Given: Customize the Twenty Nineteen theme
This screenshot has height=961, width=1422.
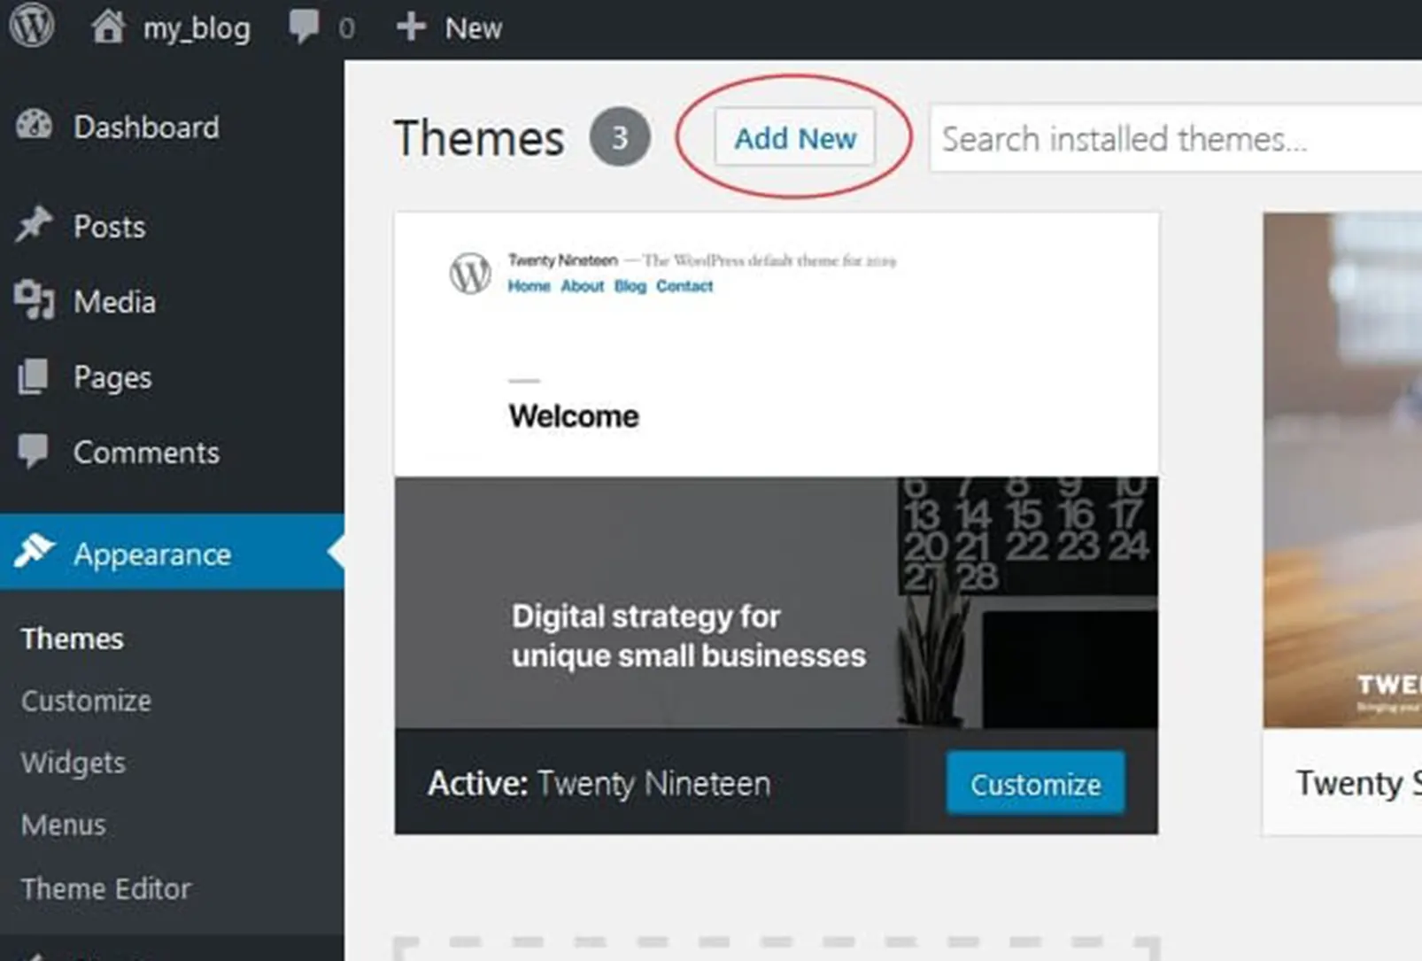Looking at the screenshot, I should 1034,782.
